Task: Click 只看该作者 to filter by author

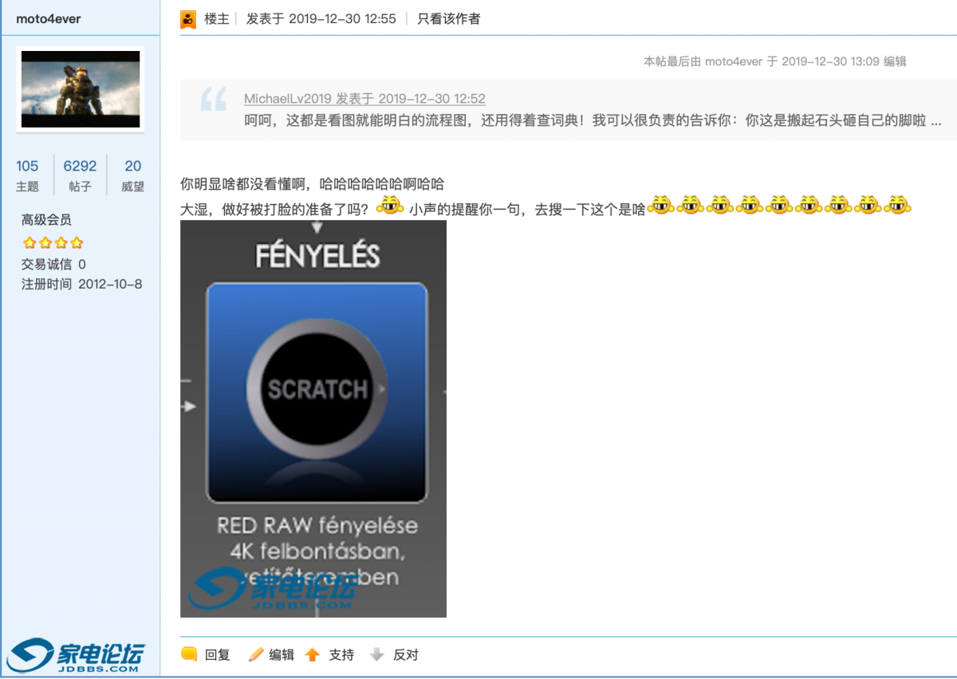Action: 449,18
